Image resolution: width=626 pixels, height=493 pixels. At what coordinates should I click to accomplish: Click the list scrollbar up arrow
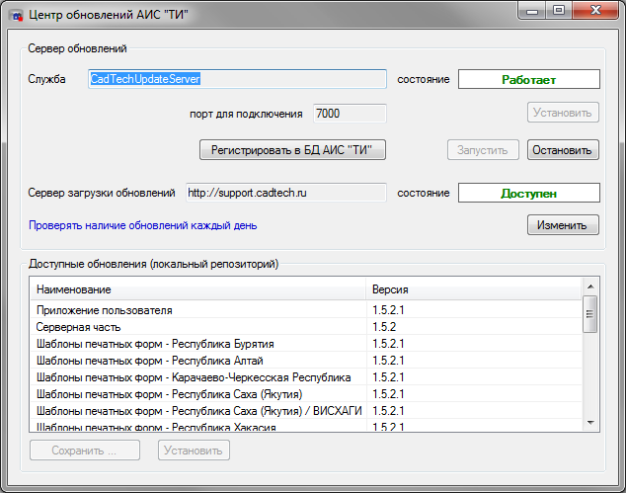coord(589,288)
